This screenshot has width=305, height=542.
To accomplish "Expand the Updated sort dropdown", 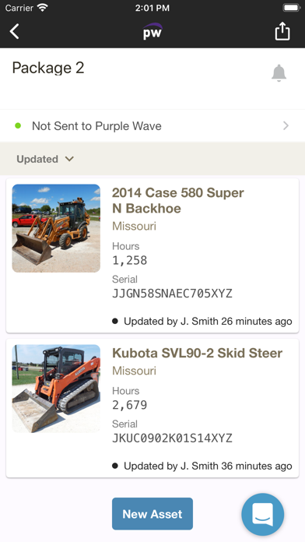I will click(x=45, y=159).
